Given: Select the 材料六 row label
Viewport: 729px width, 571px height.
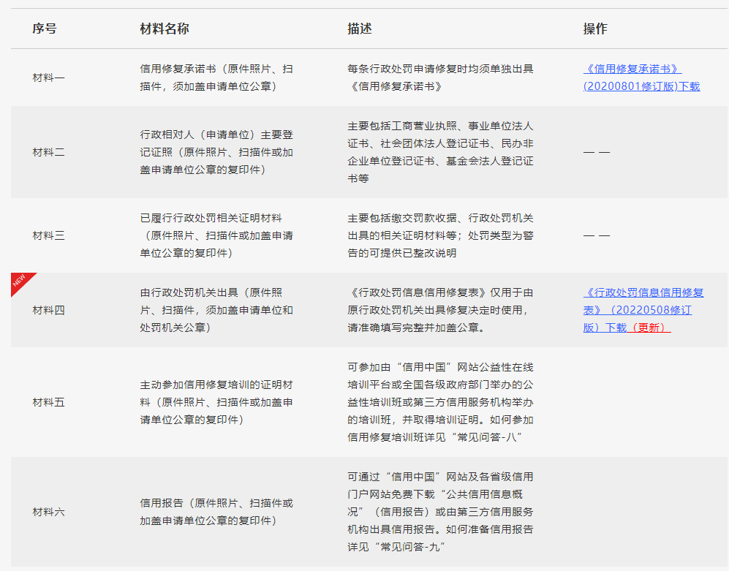Looking at the screenshot, I should [48, 512].
